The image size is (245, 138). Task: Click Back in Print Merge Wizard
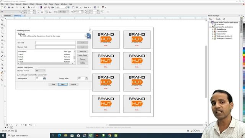pyautogui.click(x=53, y=84)
